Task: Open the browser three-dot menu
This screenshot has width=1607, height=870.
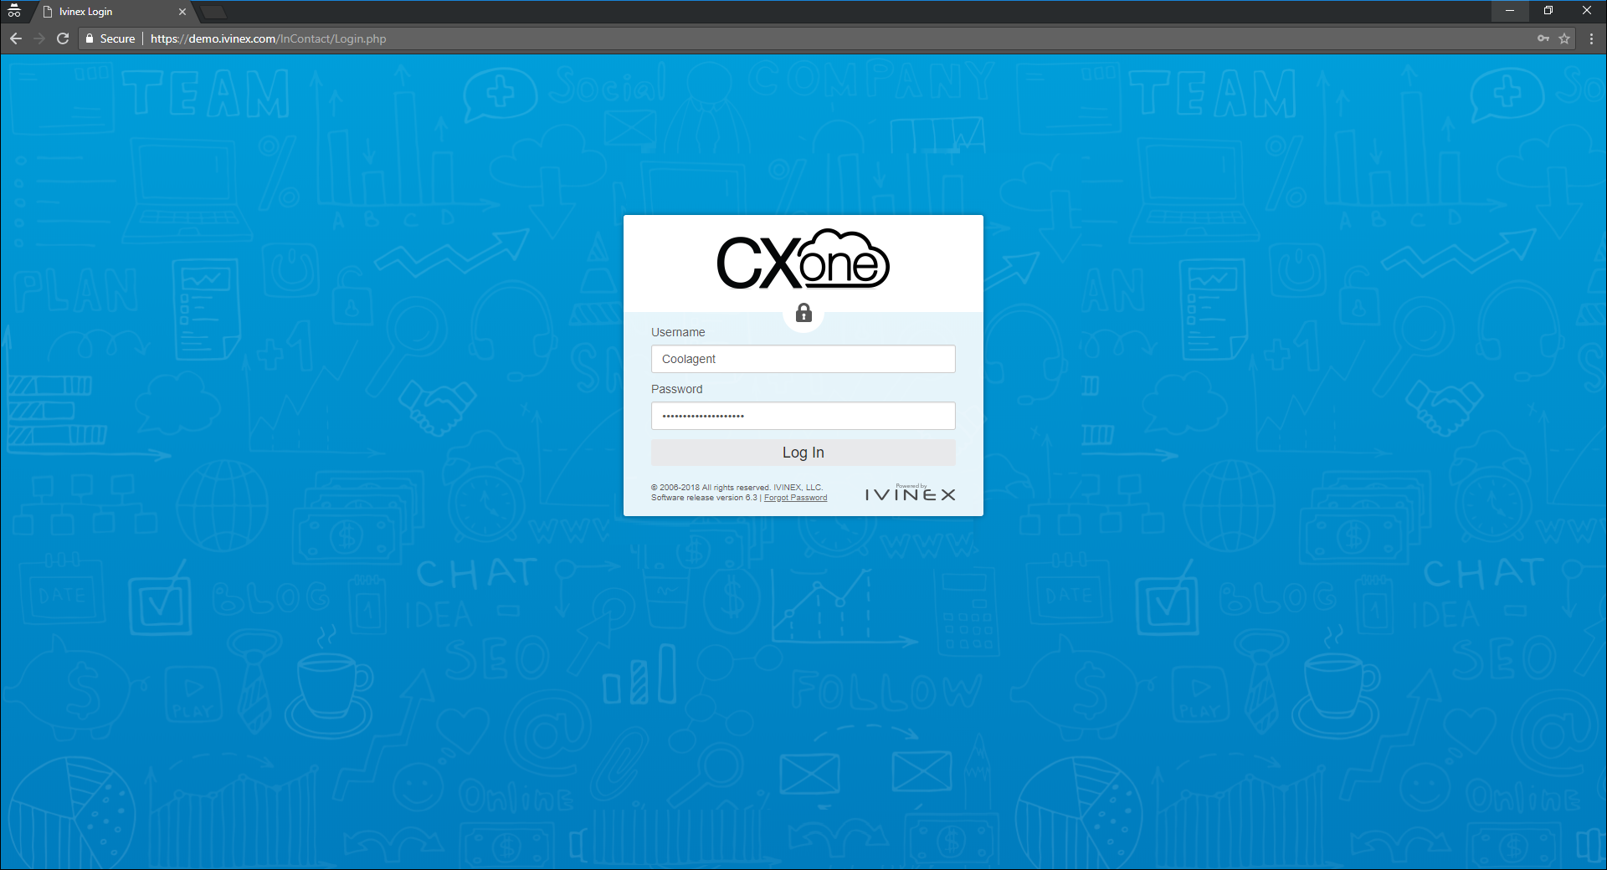Action: (x=1591, y=38)
